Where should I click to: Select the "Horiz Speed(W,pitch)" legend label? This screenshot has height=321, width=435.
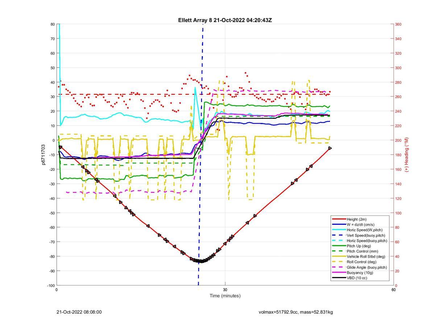[x=365, y=230]
